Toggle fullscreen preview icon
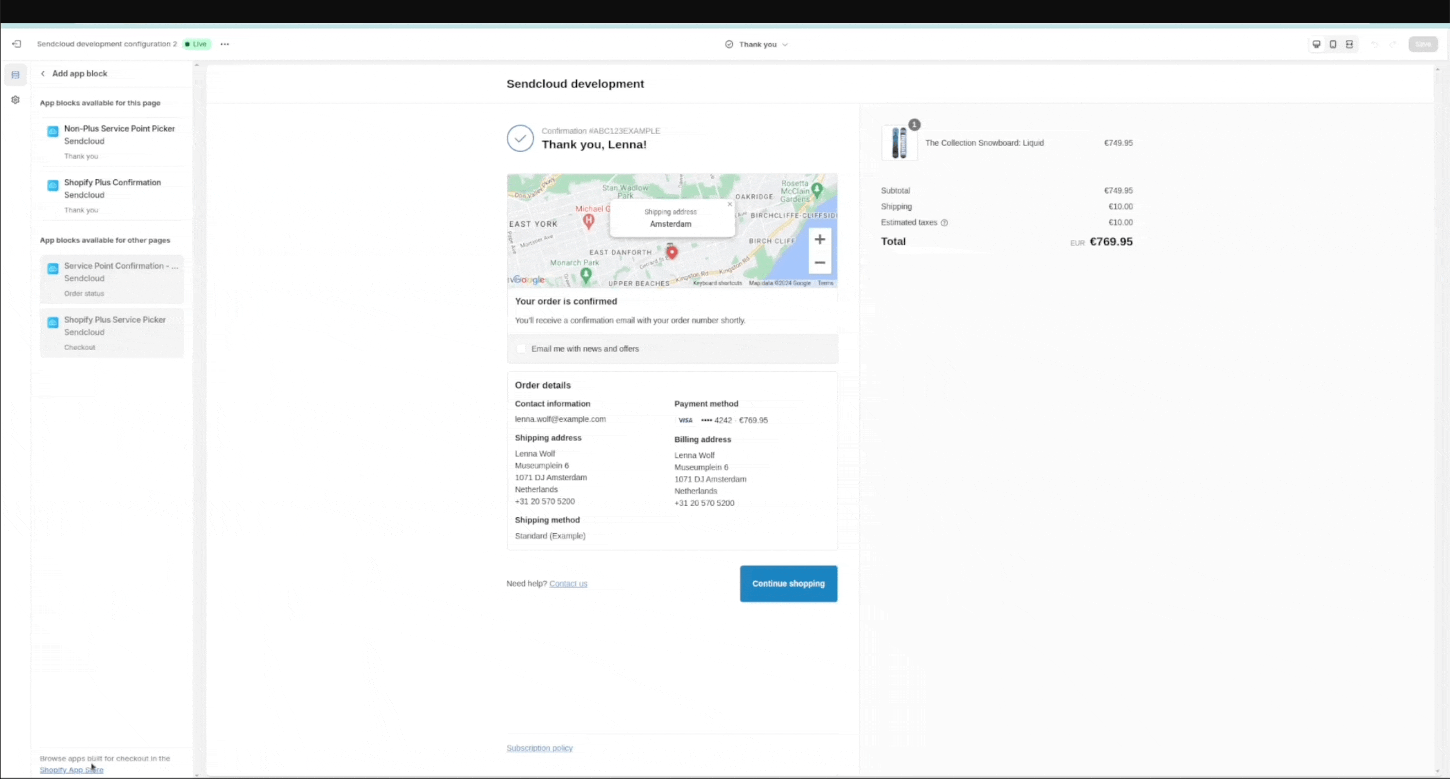The image size is (1450, 779). pos(1349,44)
